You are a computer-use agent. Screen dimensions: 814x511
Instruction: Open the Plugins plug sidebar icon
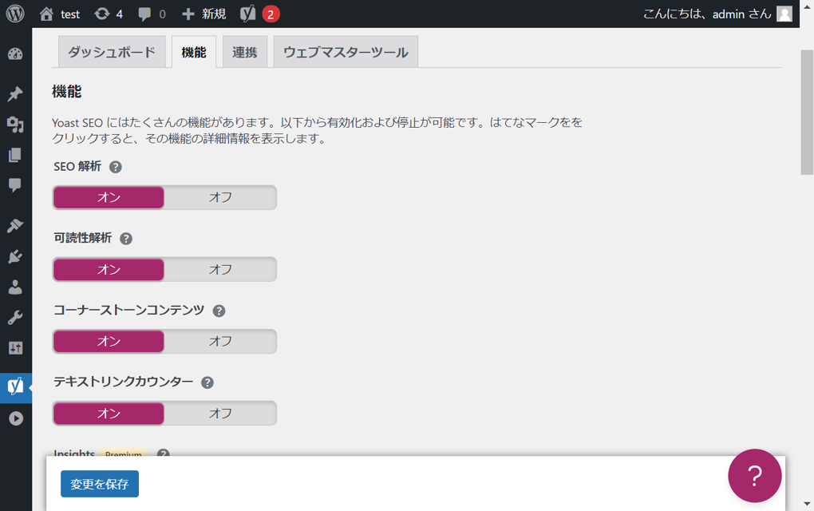pyautogui.click(x=15, y=256)
